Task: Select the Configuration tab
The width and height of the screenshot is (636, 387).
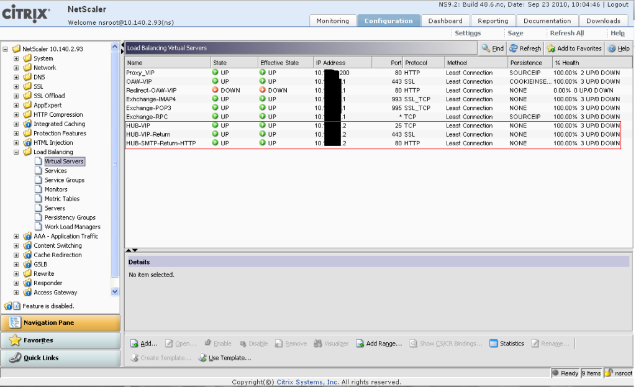Action: 389,20
